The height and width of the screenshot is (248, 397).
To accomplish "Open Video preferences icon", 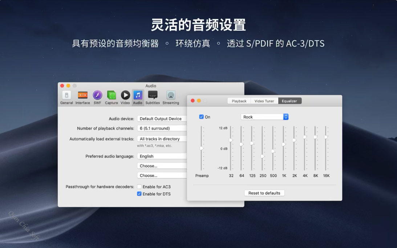I will [125, 98].
